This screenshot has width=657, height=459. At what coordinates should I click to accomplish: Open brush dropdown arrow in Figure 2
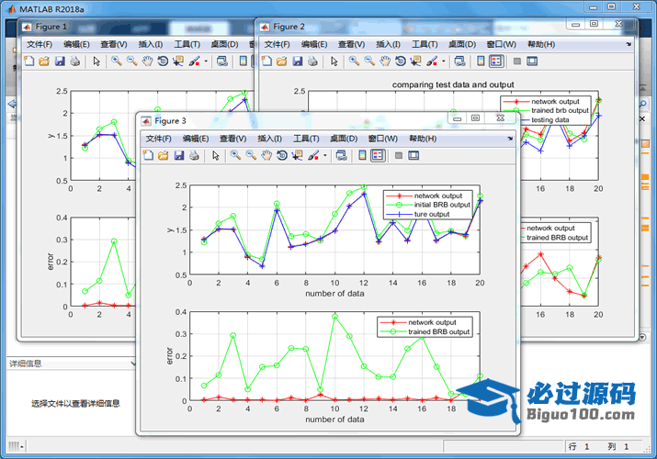[x=443, y=62]
